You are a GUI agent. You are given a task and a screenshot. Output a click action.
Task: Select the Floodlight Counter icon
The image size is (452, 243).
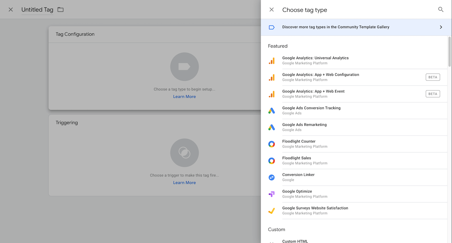click(272, 144)
